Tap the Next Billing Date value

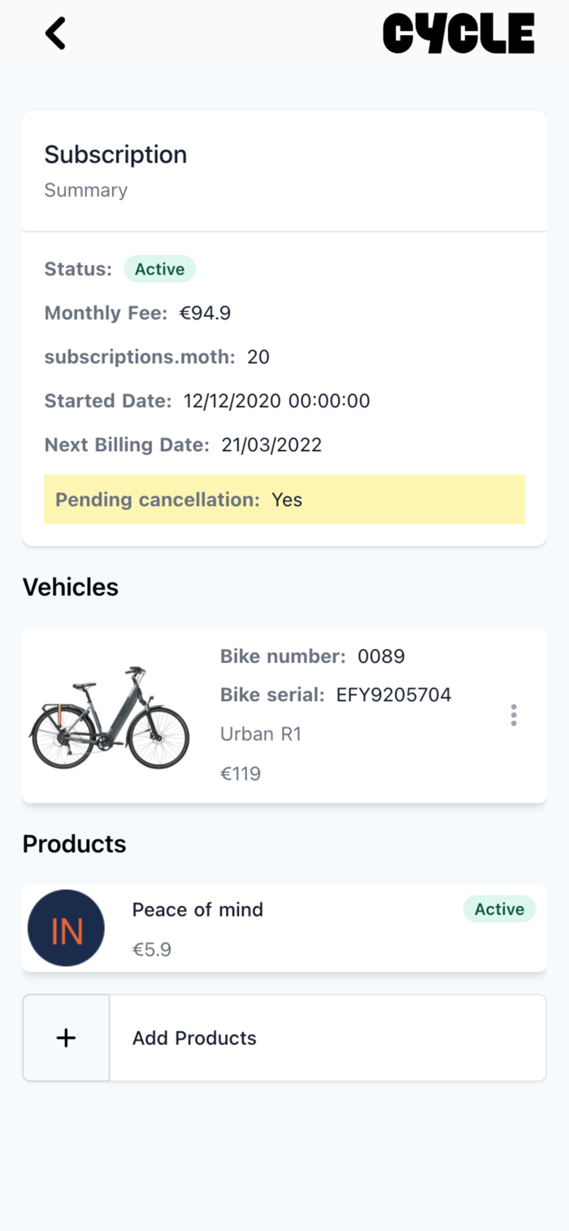(271, 444)
